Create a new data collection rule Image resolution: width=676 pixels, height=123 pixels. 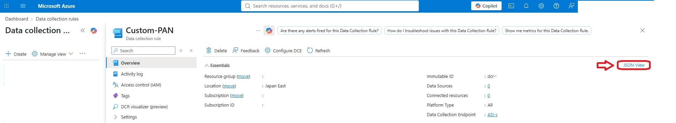(16, 54)
